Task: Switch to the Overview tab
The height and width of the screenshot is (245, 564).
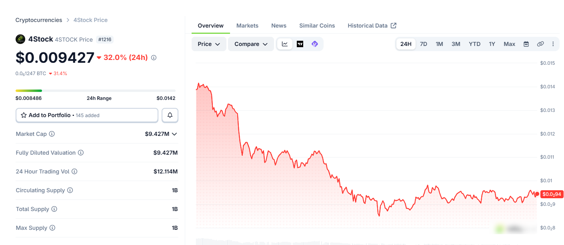Action: point(211,26)
